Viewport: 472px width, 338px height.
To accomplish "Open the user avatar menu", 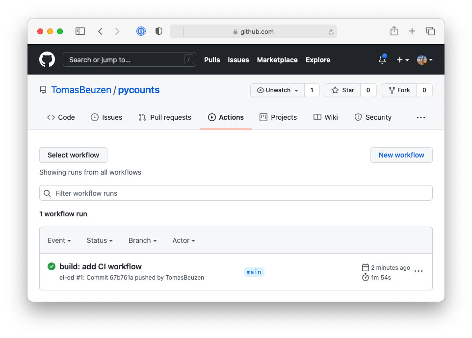I will 425,60.
